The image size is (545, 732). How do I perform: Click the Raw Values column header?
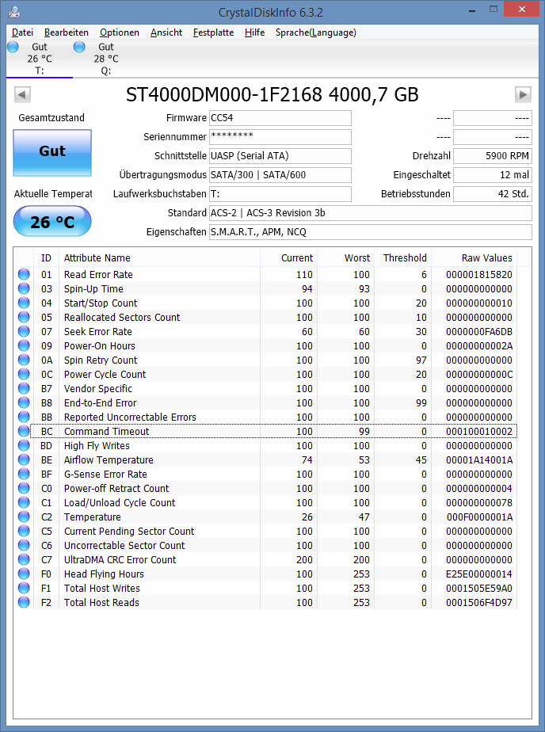coord(474,257)
